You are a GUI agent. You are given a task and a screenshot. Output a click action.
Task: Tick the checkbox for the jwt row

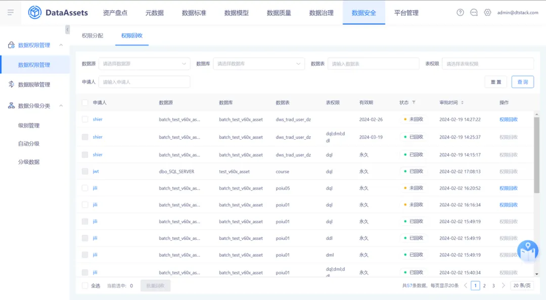click(85, 172)
